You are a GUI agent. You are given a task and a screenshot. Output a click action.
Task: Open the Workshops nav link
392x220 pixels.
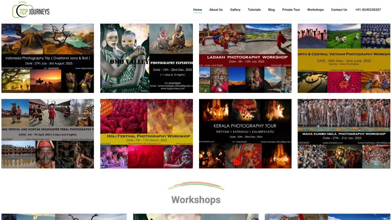pos(315,10)
